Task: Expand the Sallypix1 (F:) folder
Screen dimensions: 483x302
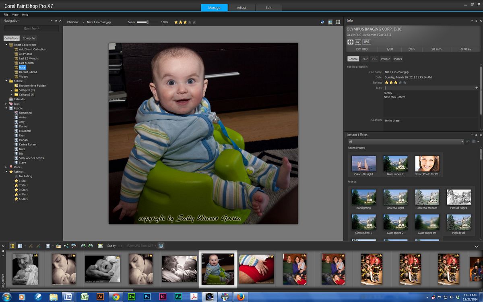Action: tap(11, 90)
